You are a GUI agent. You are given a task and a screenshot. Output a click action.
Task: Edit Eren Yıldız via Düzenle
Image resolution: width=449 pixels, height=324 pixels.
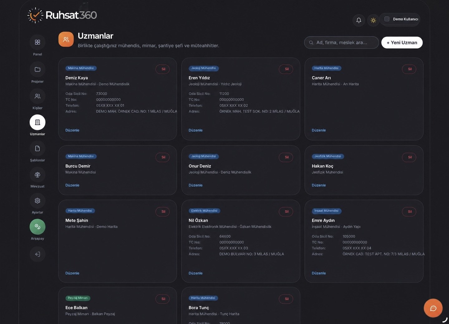pyautogui.click(x=196, y=130)
